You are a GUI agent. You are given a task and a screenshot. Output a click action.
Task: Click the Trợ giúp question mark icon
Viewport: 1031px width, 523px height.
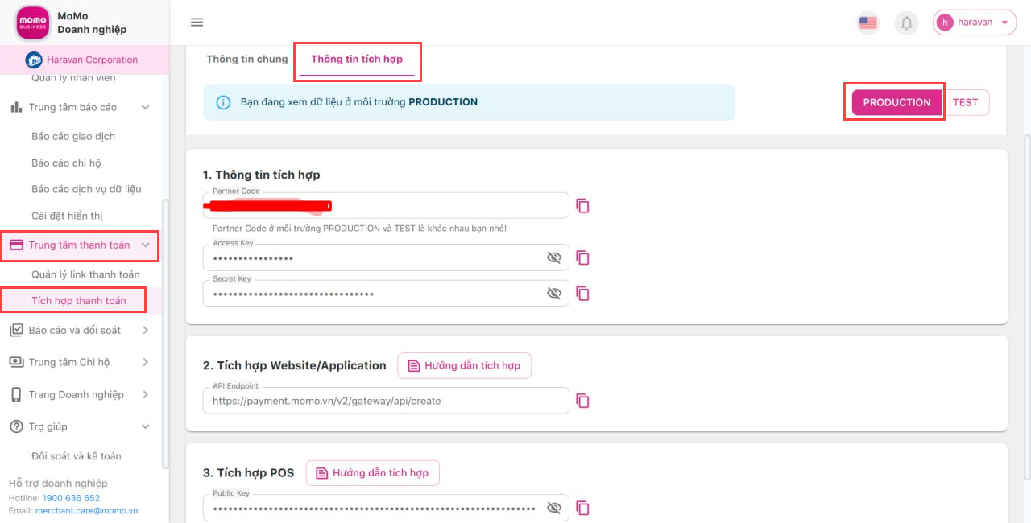[16, 426]
